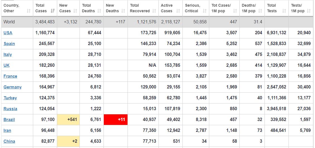This screenshot has width=315, height=148.
Task: Open the Germany country link
Action: 13,87
